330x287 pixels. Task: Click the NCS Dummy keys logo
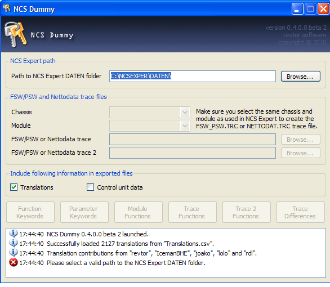16,34
